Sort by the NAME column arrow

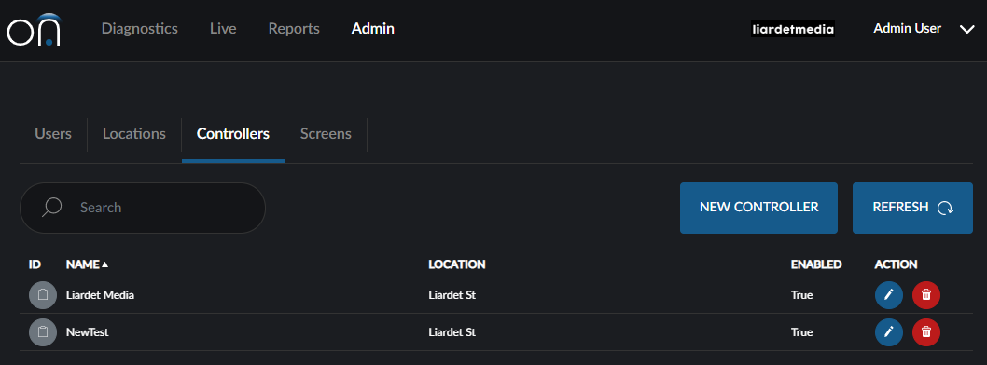pos(105,264)
